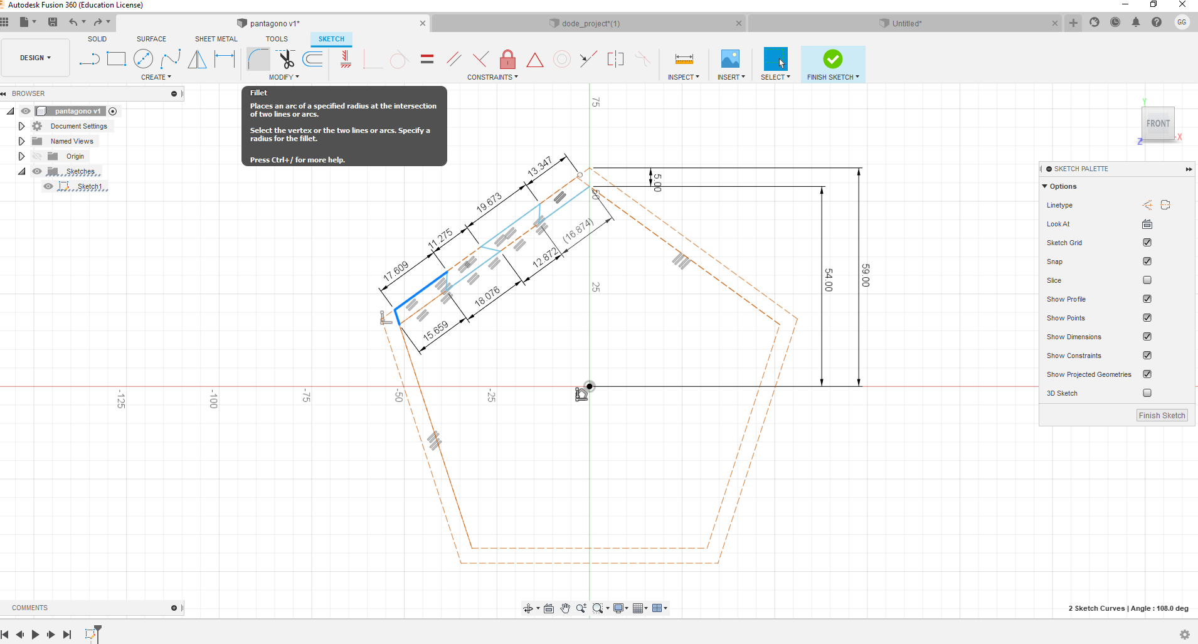This screenshot has height=644, width=1198.
Task: Select the Trim scissors tool
Action: click(286, 59)
